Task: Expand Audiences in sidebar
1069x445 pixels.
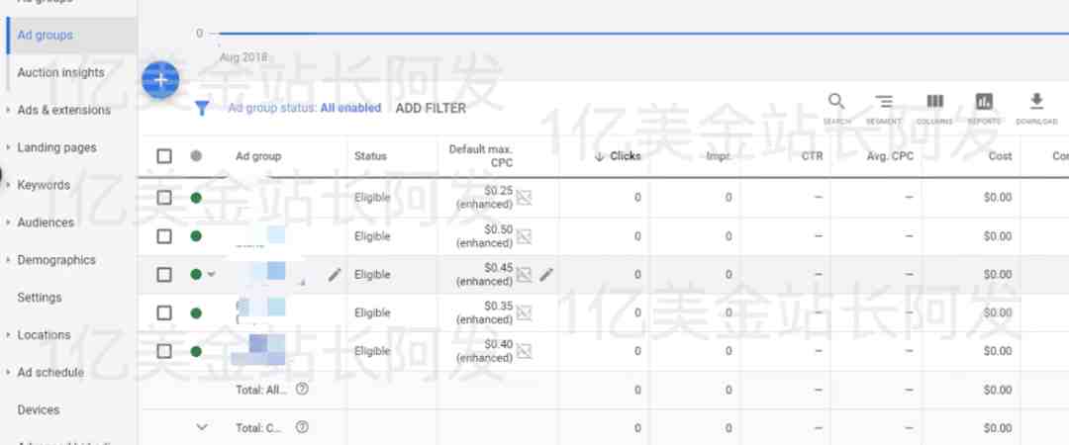Action: [x=7, y=222]
